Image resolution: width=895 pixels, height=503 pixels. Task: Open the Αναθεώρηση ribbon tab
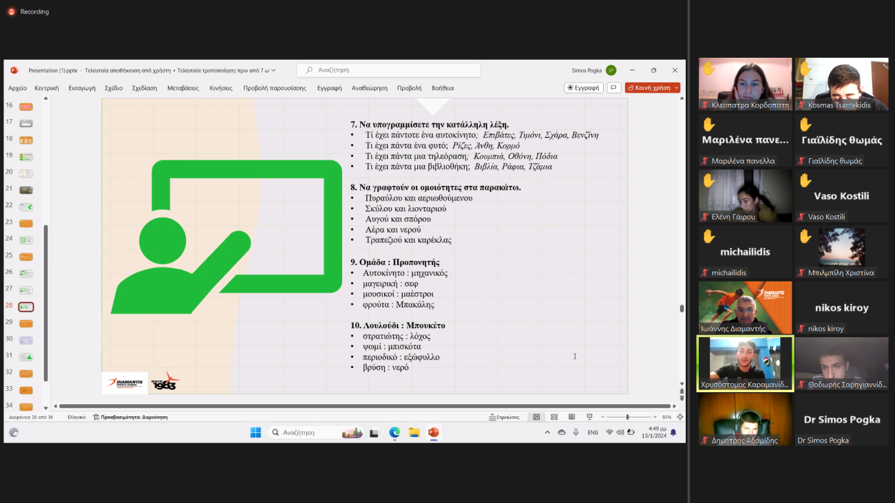[370, 88]
